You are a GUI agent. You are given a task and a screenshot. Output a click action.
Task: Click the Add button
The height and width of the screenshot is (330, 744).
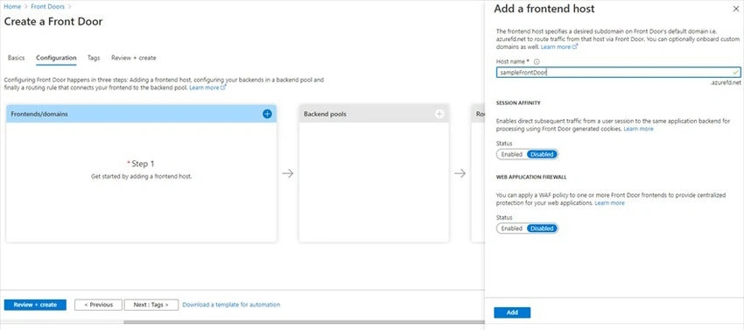pos(512,312)
